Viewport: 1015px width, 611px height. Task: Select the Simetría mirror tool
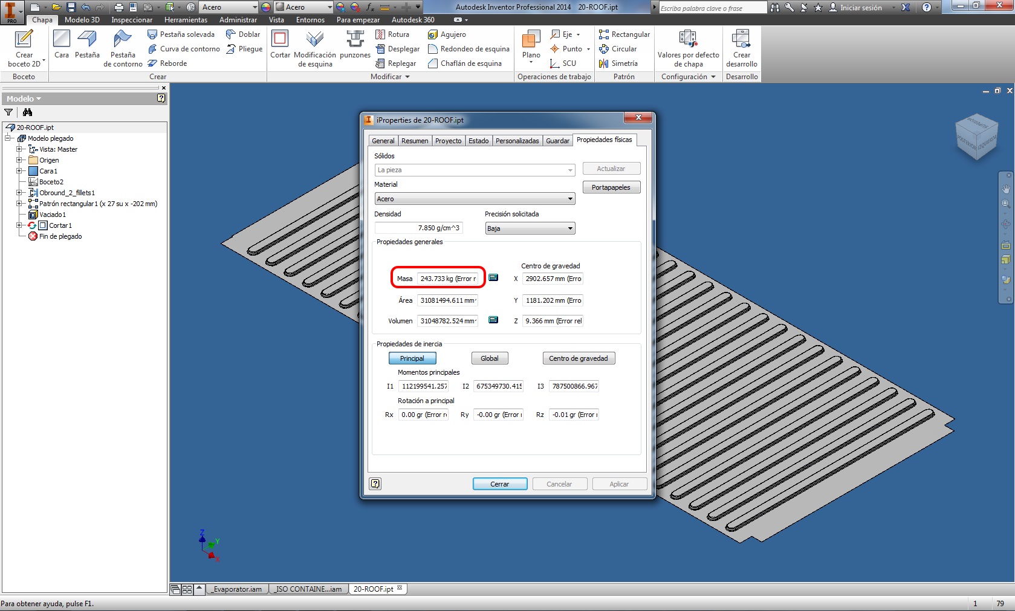click(x=618, y=63)
